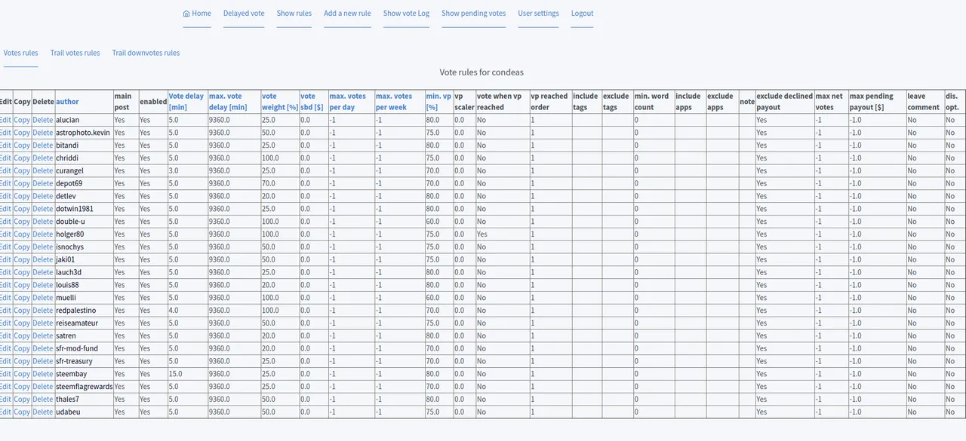Click author name redpalestino
This screenshot has width=966, height=441.
click(x=76, y=311)
